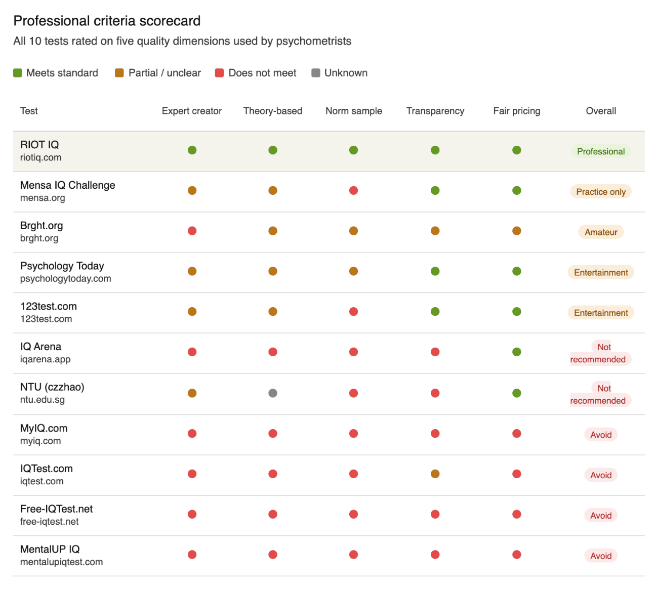The image size is (656, 590).
Task: Click Psychology Today's green Transparency dot
Action: pos(435,271)
